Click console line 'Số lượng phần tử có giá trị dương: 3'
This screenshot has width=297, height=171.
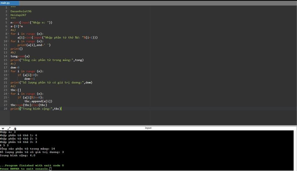(32, 152)
